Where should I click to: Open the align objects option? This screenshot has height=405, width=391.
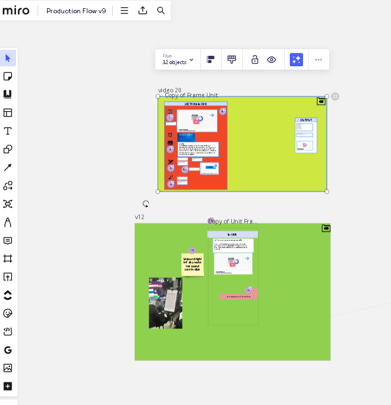211,60
